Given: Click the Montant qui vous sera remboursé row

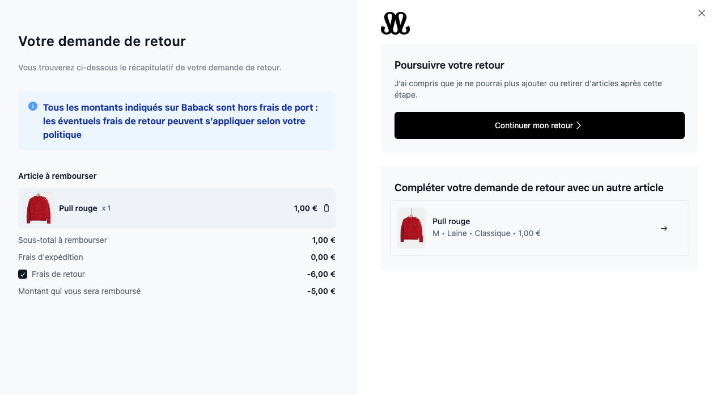Looking at the screenshot, I should click(177, 291).
